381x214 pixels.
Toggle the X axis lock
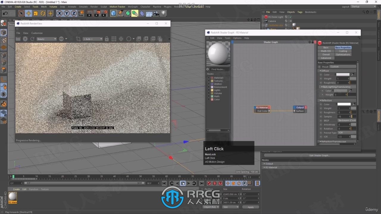[x=60, y=13]
